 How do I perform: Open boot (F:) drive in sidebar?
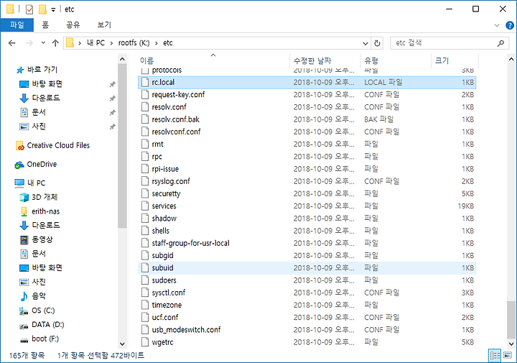[x=45, y=339]
